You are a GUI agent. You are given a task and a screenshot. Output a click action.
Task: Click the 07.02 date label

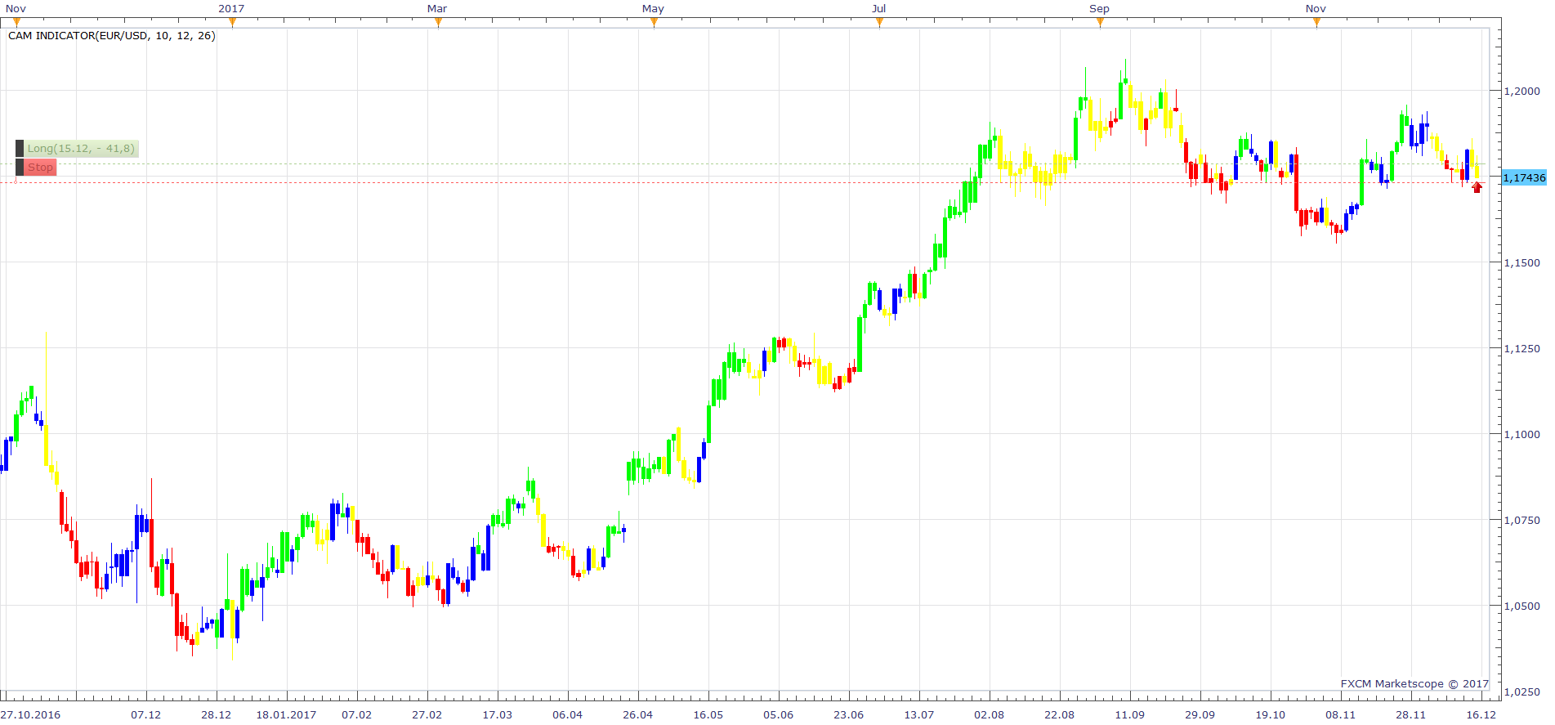coord(357,714)
